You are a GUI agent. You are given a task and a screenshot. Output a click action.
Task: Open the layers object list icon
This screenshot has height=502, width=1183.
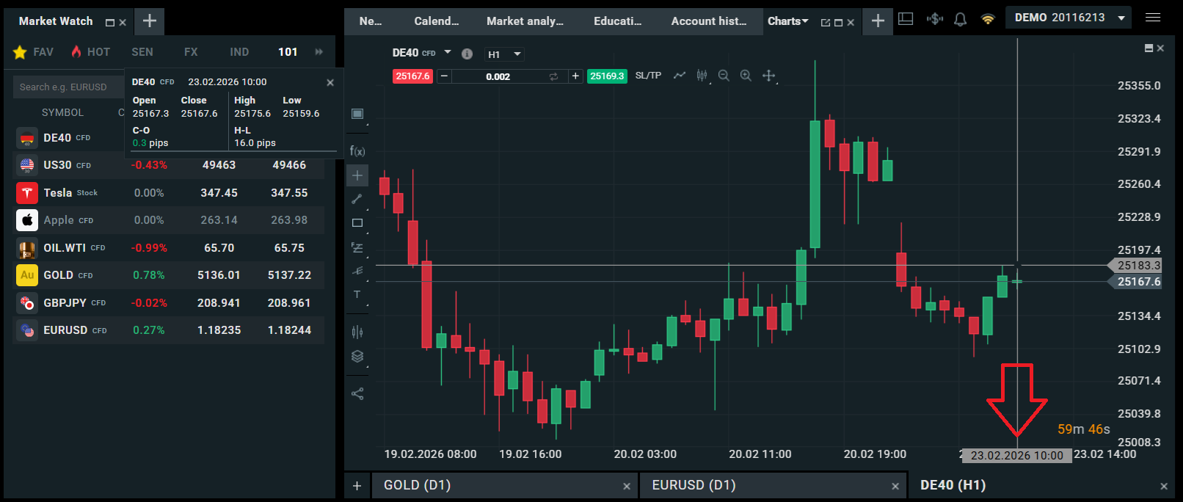[357, 357]
